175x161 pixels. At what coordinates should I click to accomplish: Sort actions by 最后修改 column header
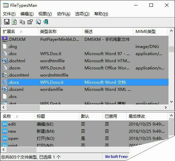pyautogui.click(x=147, y=116)
